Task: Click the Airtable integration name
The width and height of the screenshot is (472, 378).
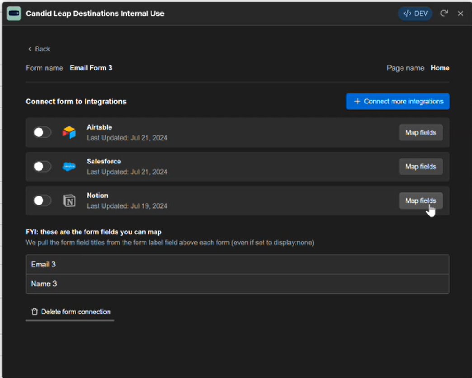Action: [x=99, y=127]
